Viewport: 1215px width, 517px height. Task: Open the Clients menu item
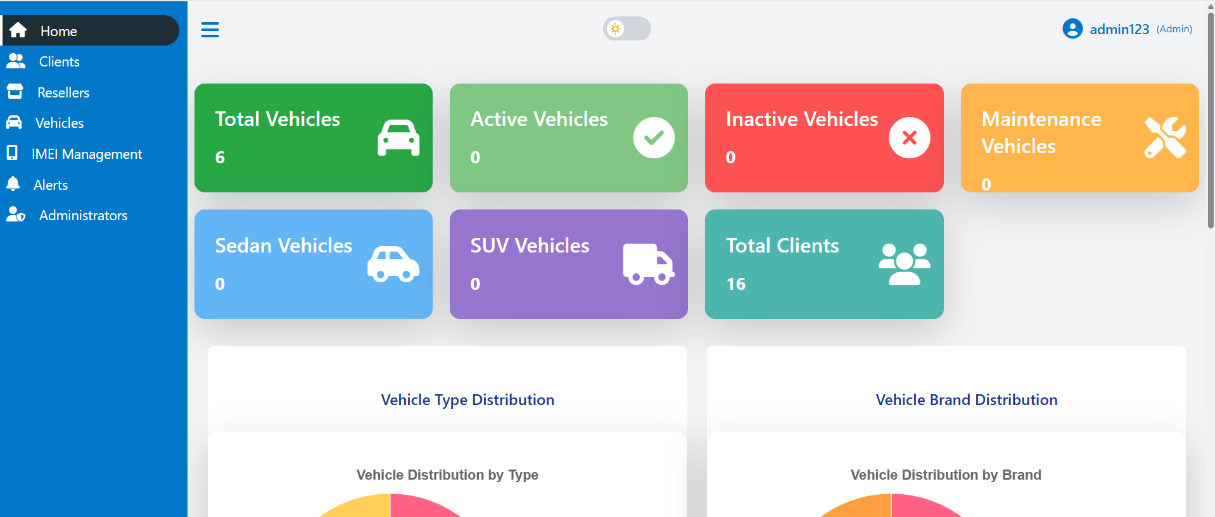tap(91, 61)
